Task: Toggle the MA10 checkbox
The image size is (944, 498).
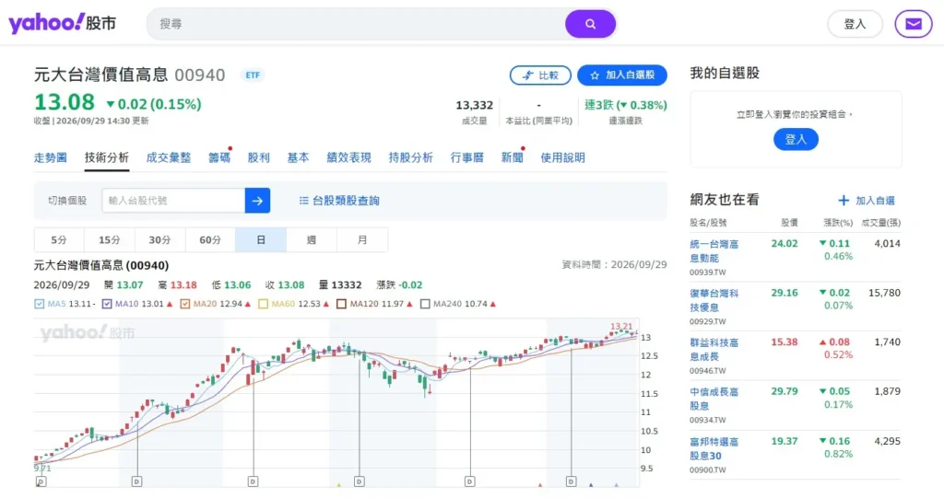Action: (107, 305)
